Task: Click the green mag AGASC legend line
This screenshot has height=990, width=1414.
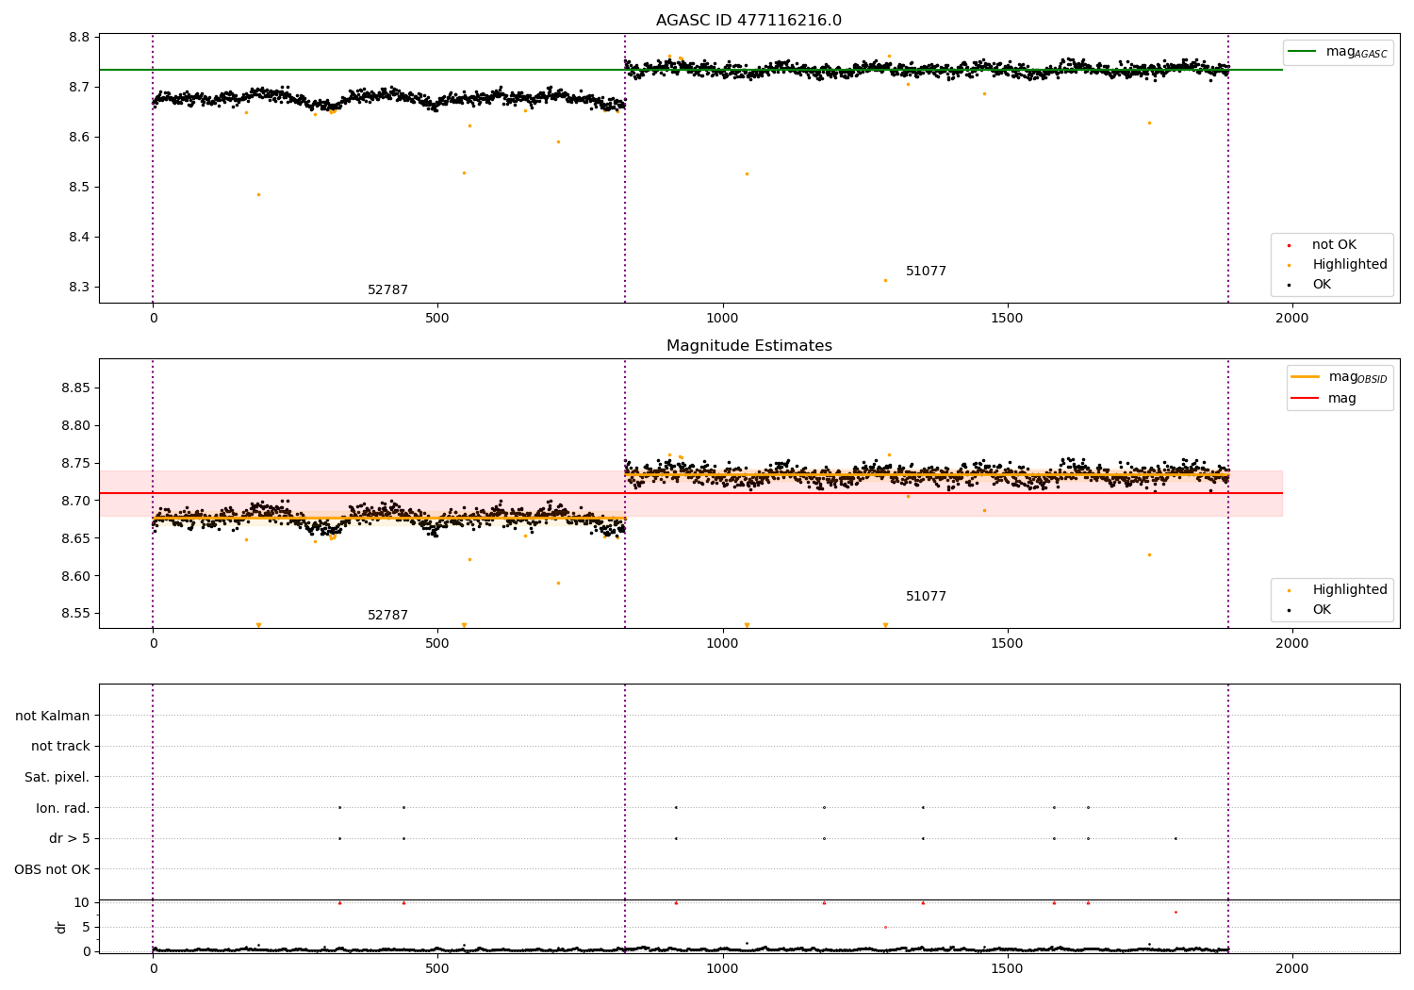Action: (x=1303, y=52)
